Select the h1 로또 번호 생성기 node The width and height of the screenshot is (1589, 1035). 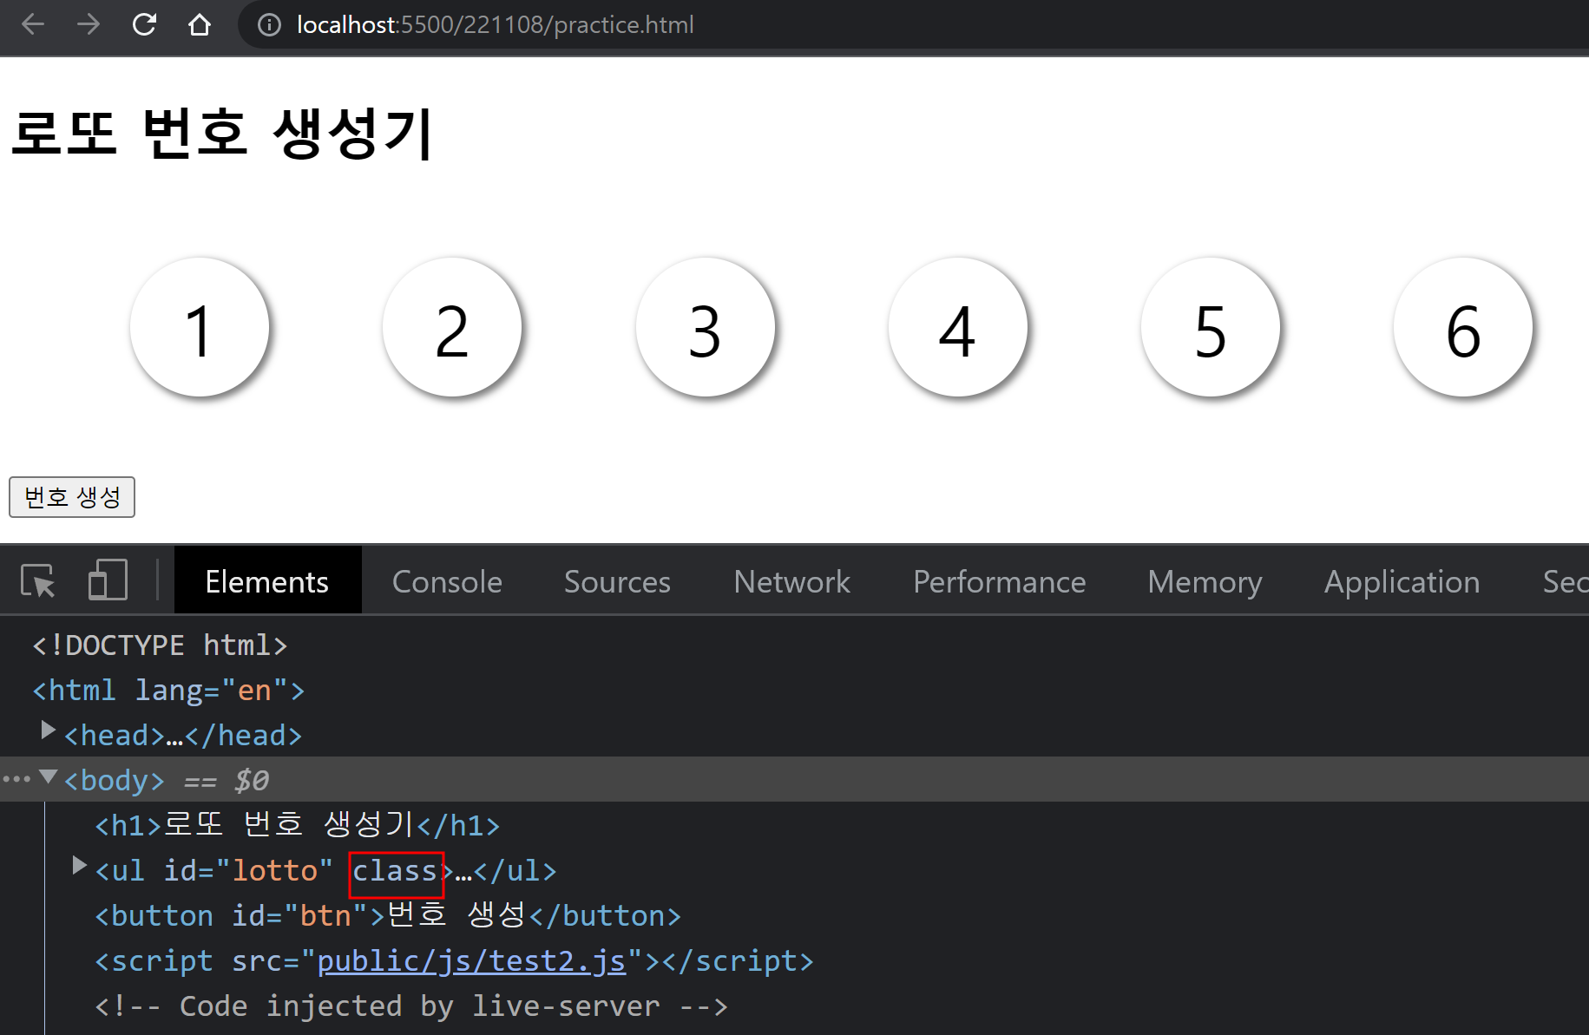[297, 825]
